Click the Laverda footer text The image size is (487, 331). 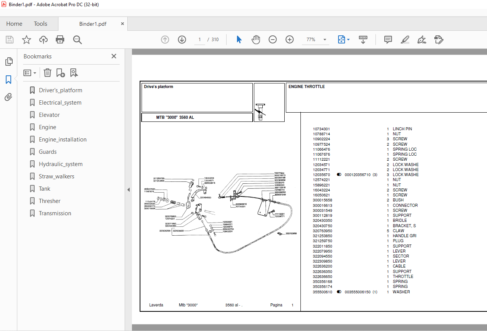tap(156, 305)
